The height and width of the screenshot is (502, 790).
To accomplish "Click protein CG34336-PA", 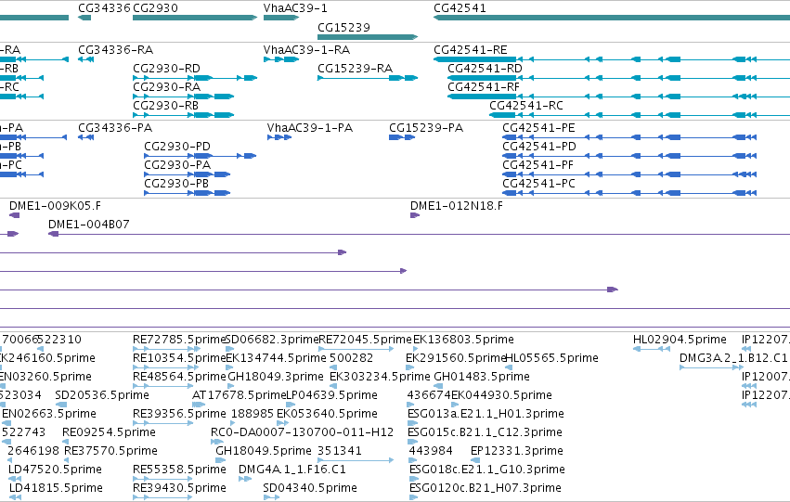I will (115, 128).
